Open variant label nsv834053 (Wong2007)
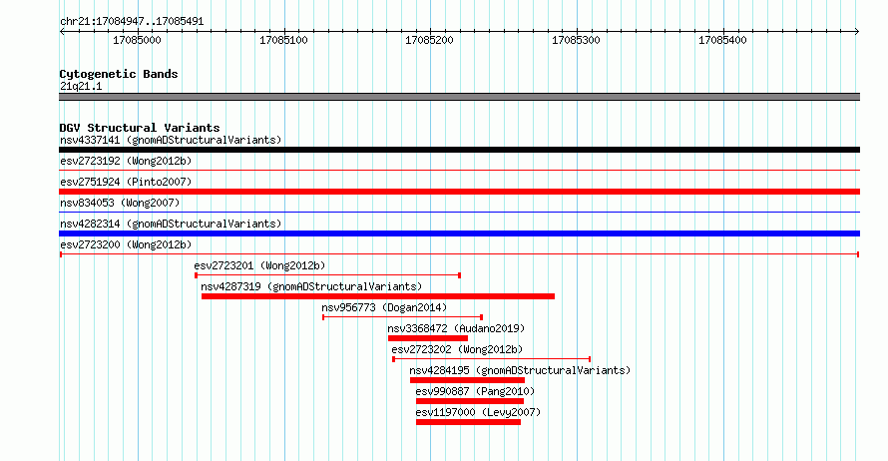This screenshot has width=888, height=461. (120, 203)
